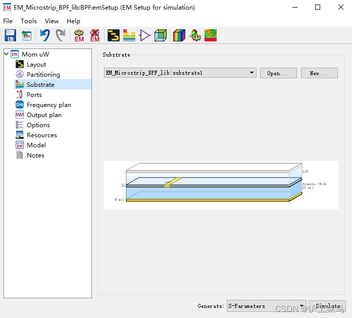This screenshot has width=352, height=318.
Task: Click the Alumina (9.6) layer label
Action: (314, 184)
